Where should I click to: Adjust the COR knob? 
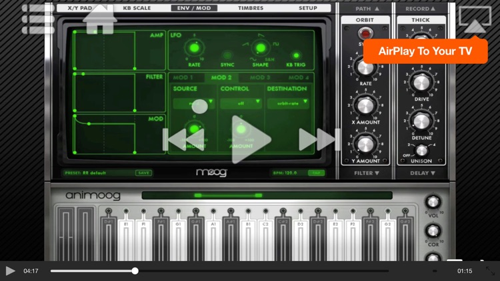[433, 231]
